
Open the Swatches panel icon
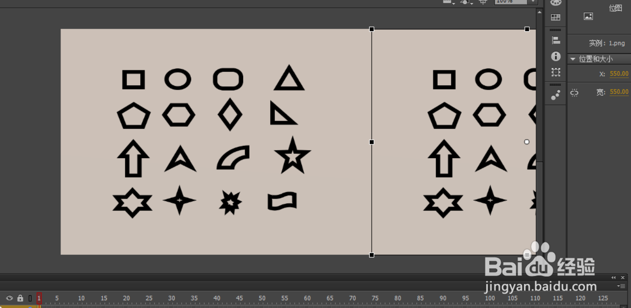tap(556, 18)
